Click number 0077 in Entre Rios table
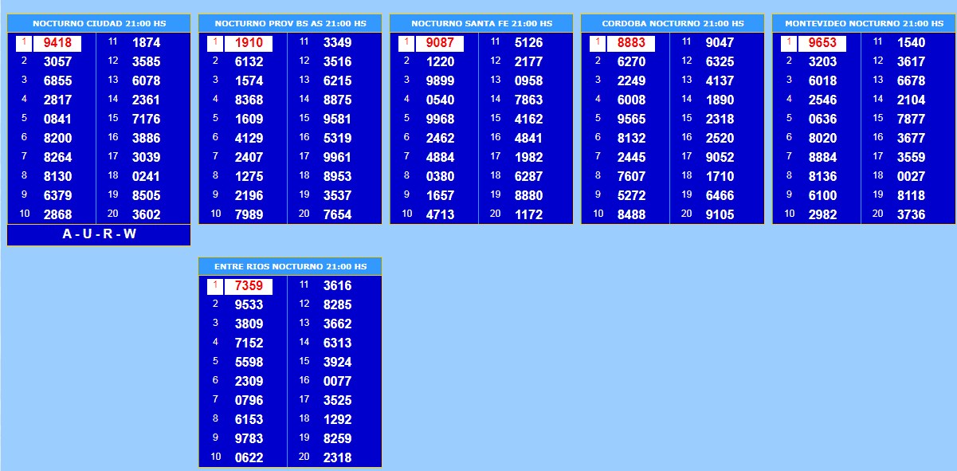Image resolution: width=957 pixels, height=471 pixels. pyautogui.click(x=337, y=381)
